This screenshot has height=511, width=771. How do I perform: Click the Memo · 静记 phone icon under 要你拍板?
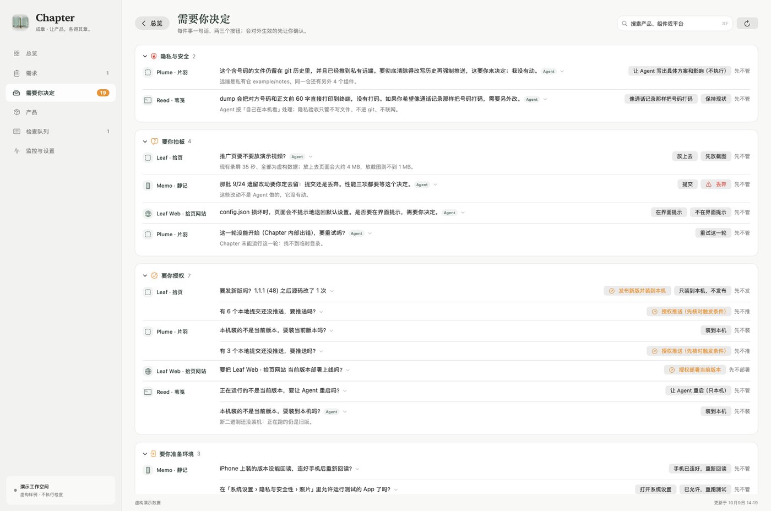pyautogui.click(x=148, y=186)
